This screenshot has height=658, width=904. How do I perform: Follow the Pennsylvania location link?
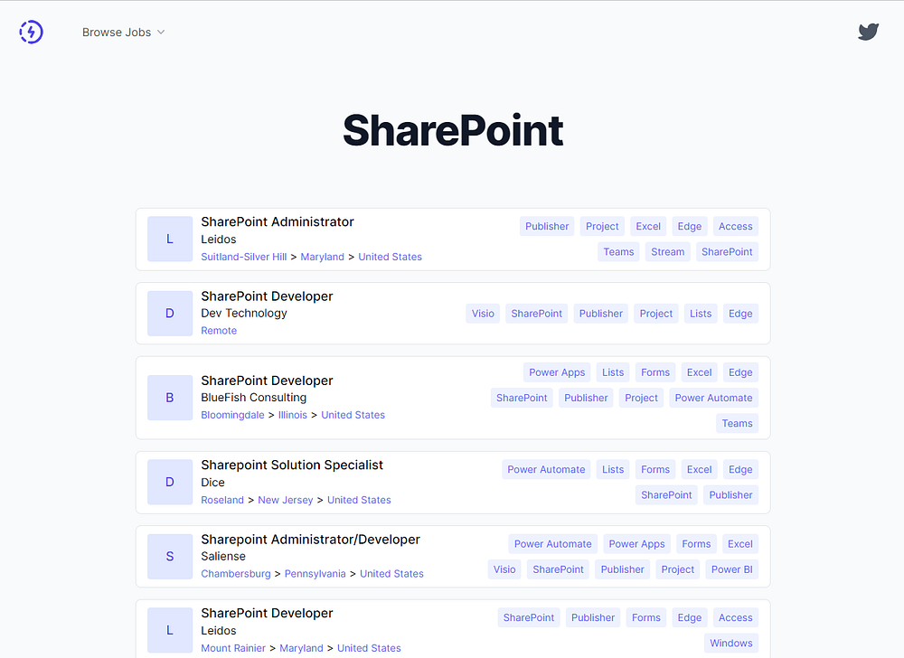click(315, 574)
